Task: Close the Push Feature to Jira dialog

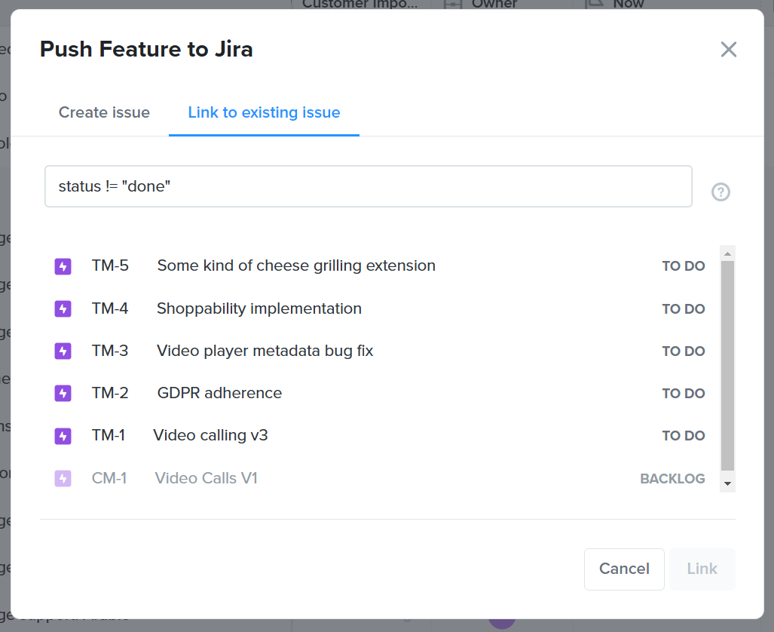Action: [x=729, y=50]
